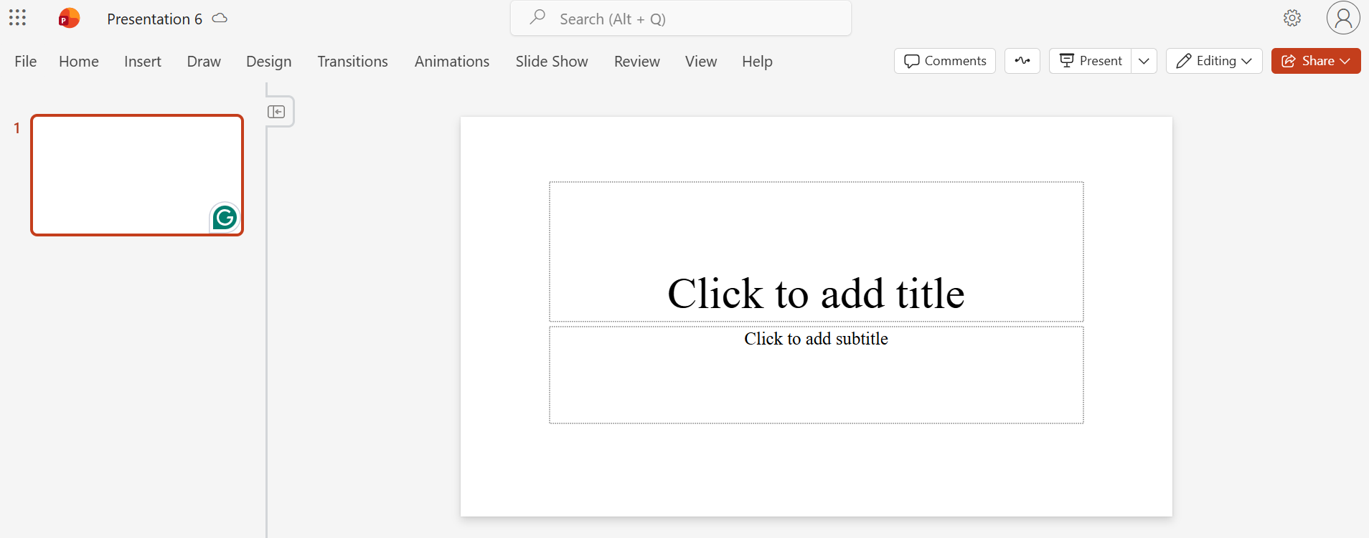Click the PowerPoint logo icon
This screenshot has width=1369, height=538.
(69, 18)
